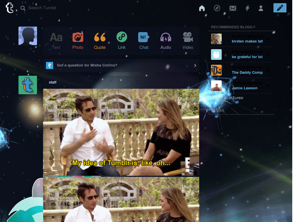Viewport: 296px width, 222px height.
Task: Open the Activity lightning icon
Action: (247, 8)
